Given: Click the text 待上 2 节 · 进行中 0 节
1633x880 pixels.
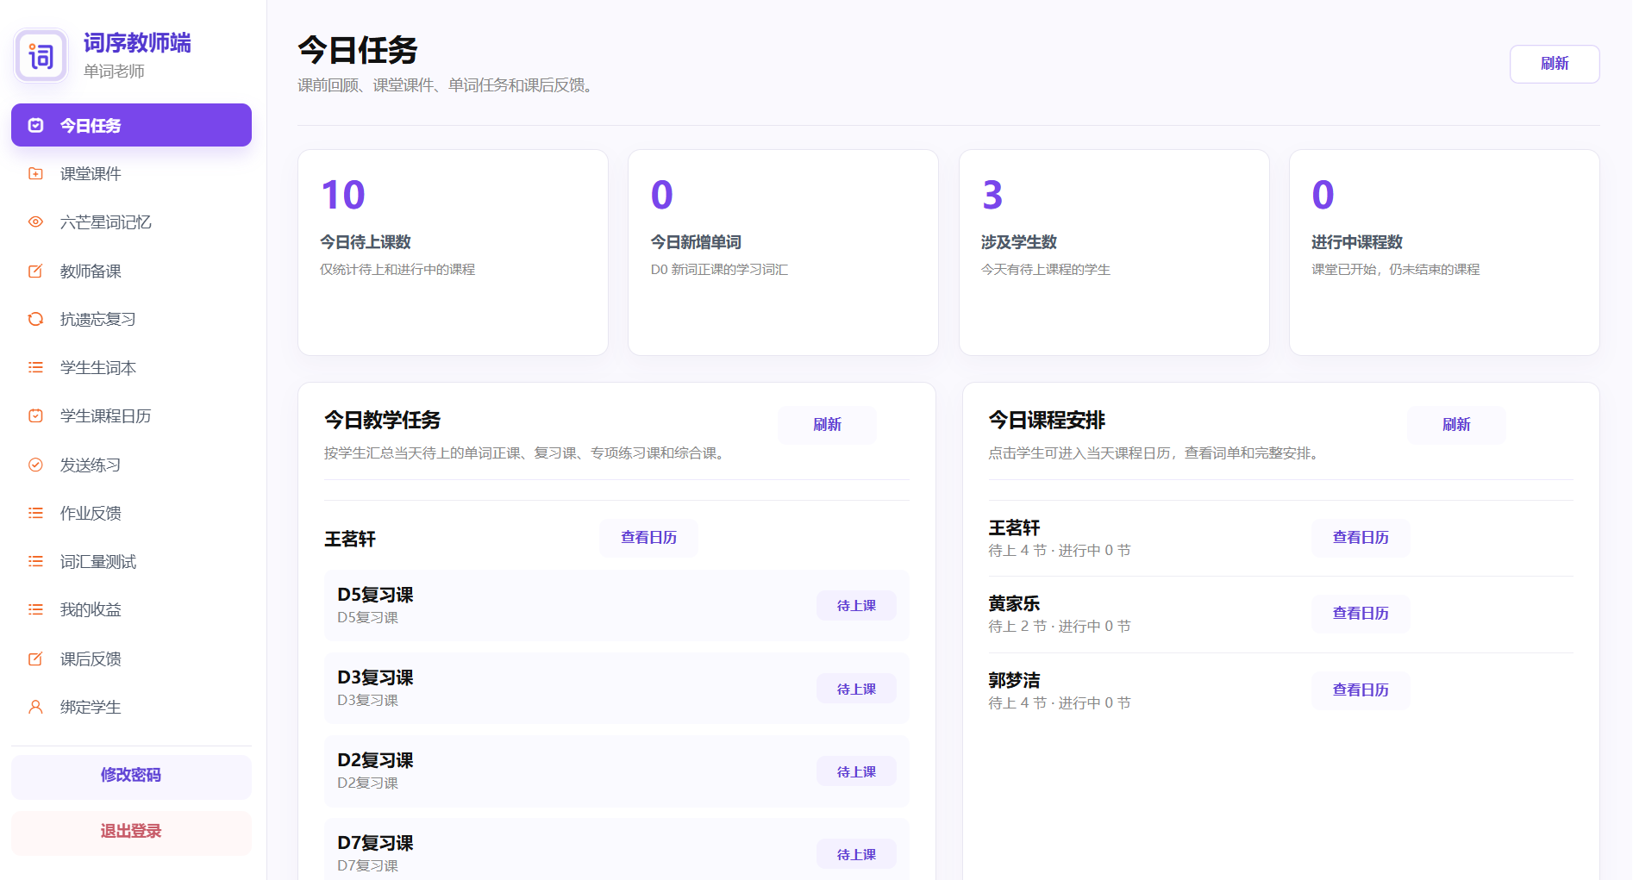Looking at the screenshot, I should click(1059, 627).
